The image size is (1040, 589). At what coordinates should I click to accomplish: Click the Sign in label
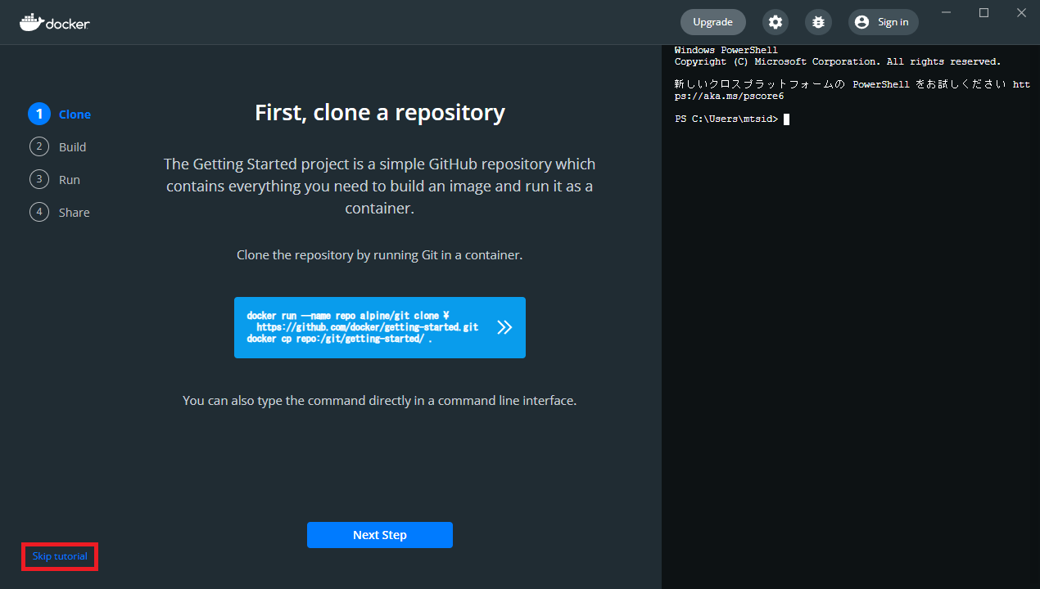coord(893,22)
